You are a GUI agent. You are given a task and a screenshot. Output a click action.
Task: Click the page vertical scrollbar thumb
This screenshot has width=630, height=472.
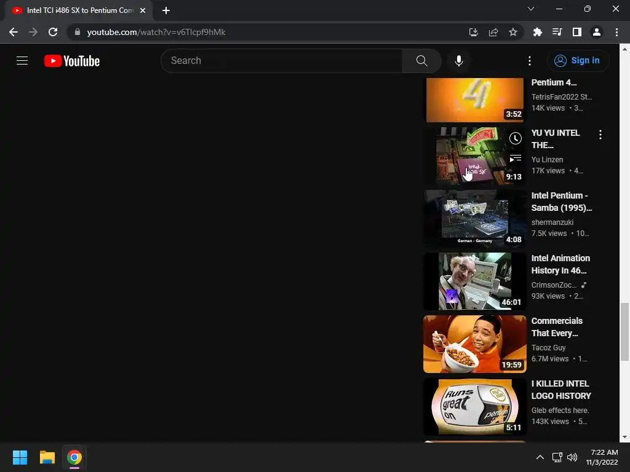(624, 332)
